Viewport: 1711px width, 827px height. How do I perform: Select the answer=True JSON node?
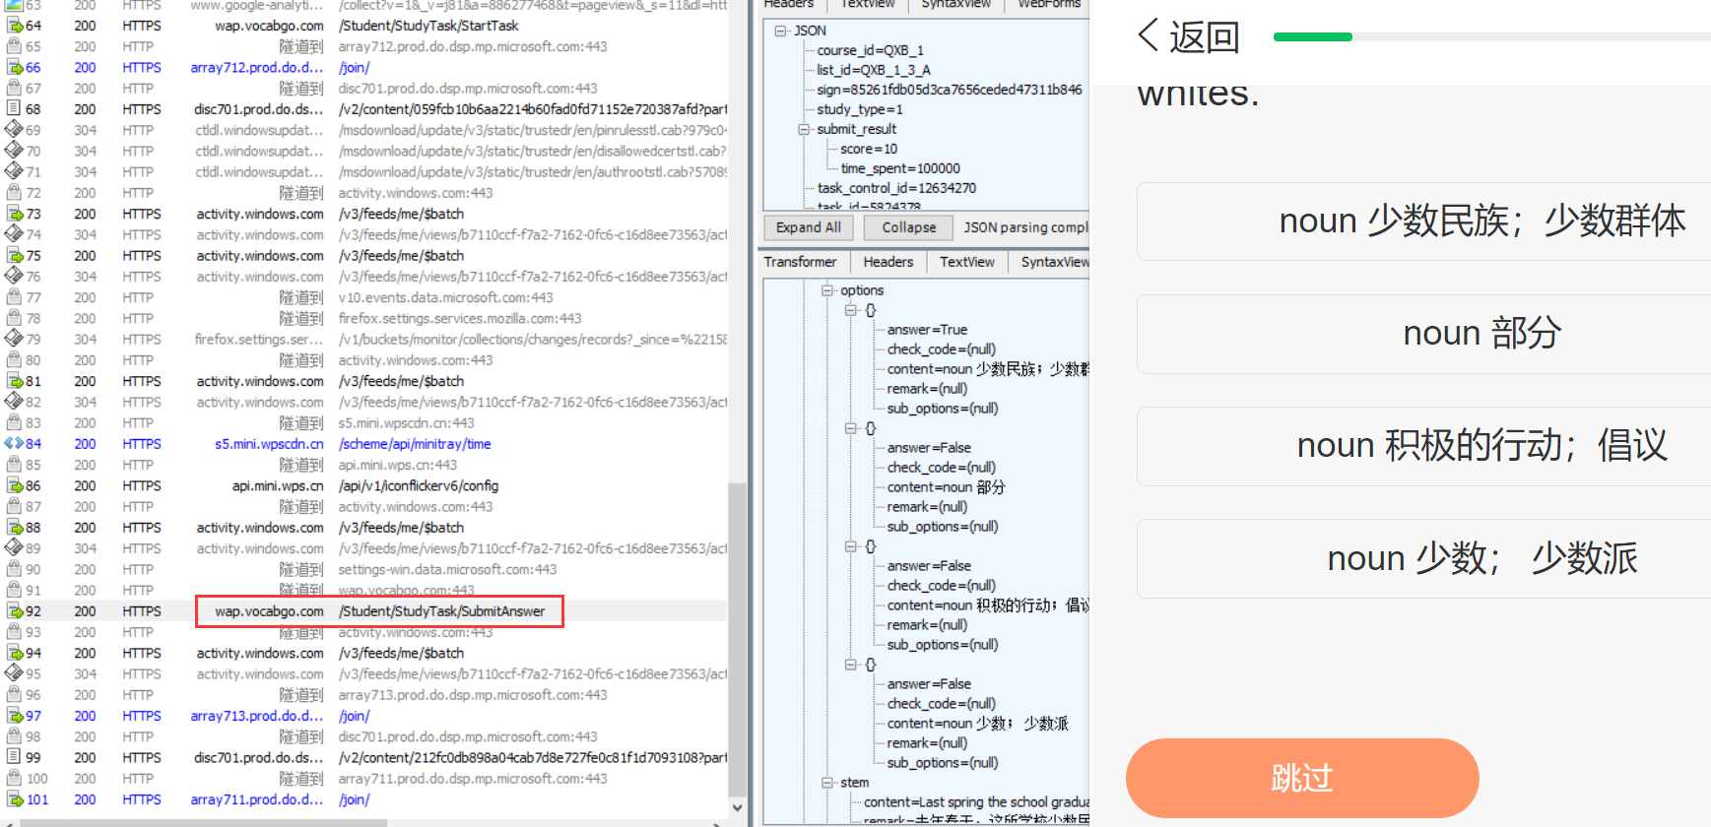tap(927, 330)
